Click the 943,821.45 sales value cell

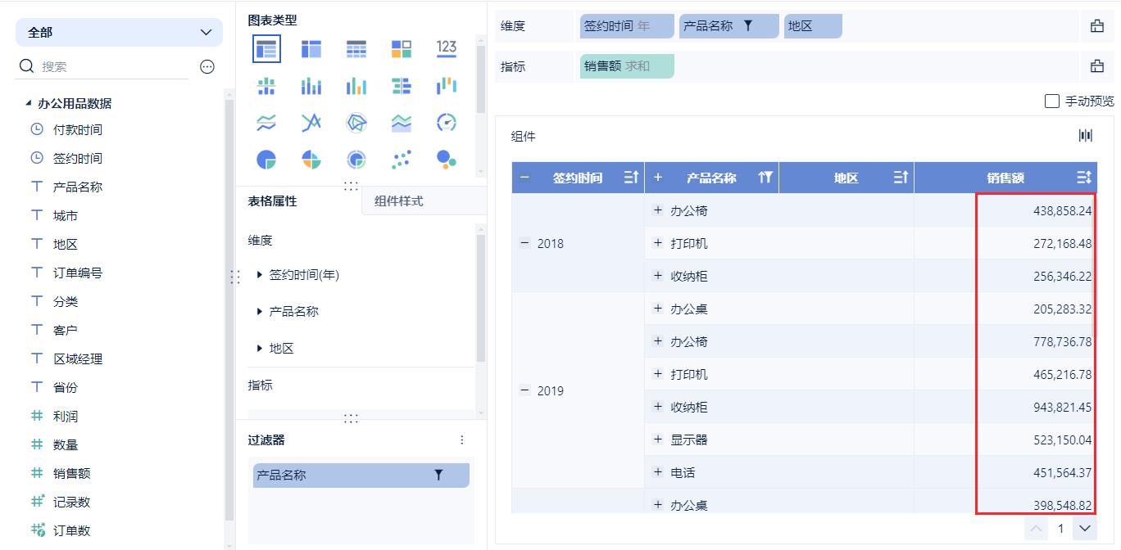[x=1005, y=407]
